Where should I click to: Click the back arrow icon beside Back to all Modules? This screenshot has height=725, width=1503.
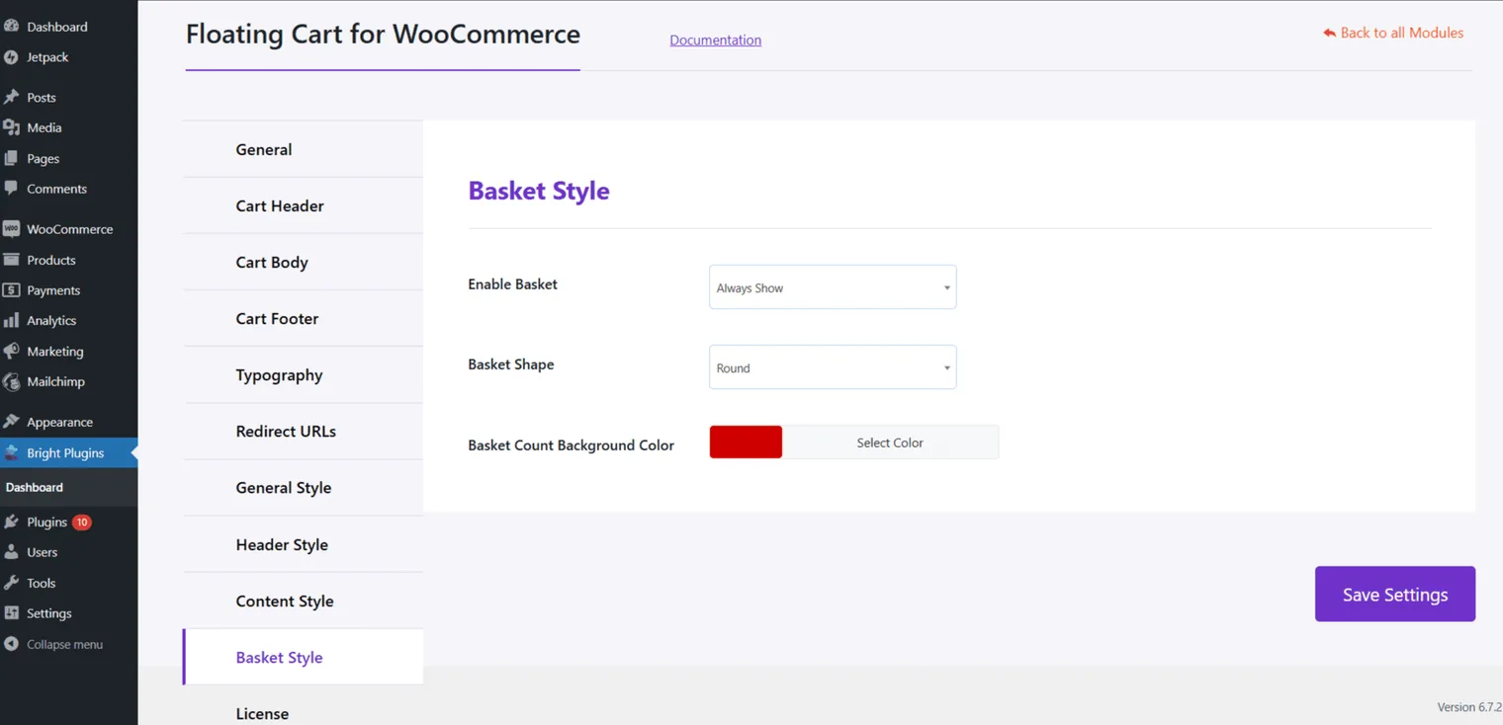(x=1329, y=33)
